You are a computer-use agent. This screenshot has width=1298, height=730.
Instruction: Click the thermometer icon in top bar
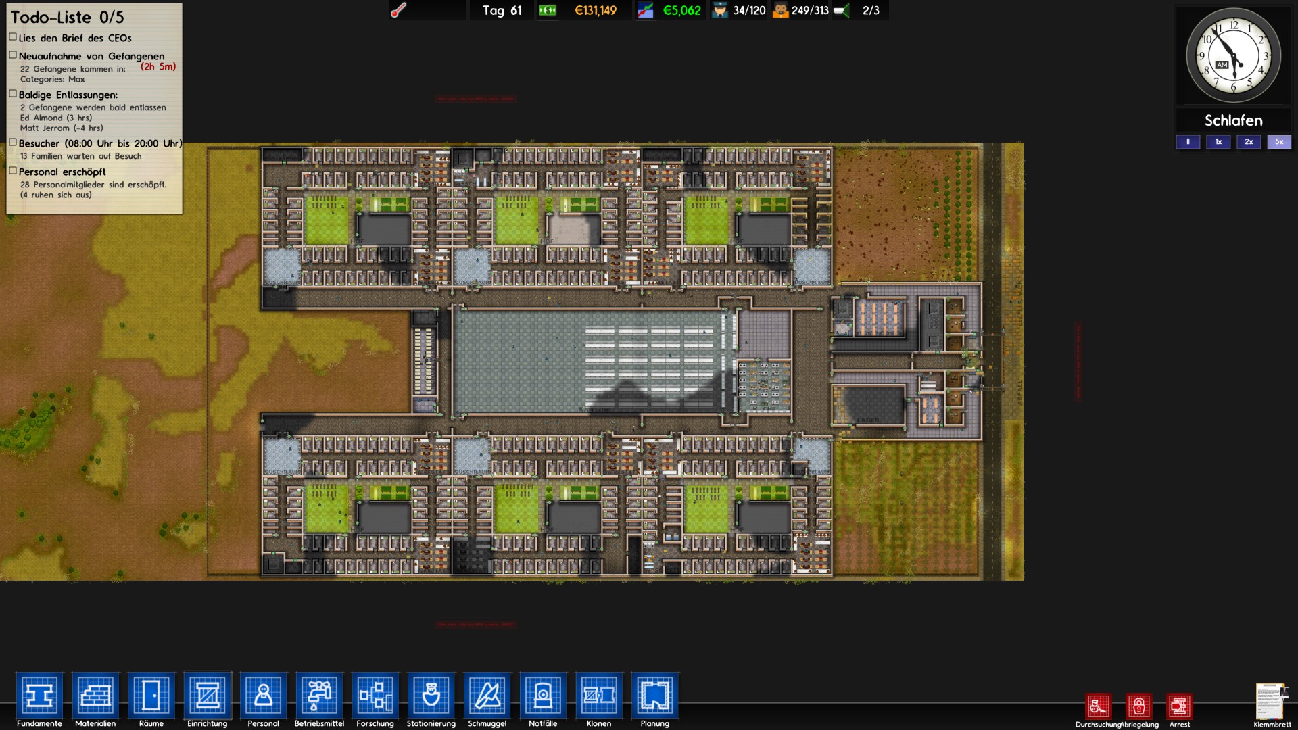tap(399, 10)
